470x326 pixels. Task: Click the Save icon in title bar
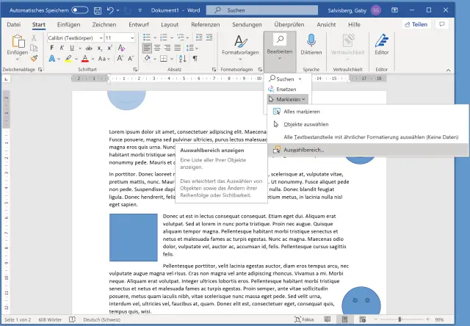[97, 10]
